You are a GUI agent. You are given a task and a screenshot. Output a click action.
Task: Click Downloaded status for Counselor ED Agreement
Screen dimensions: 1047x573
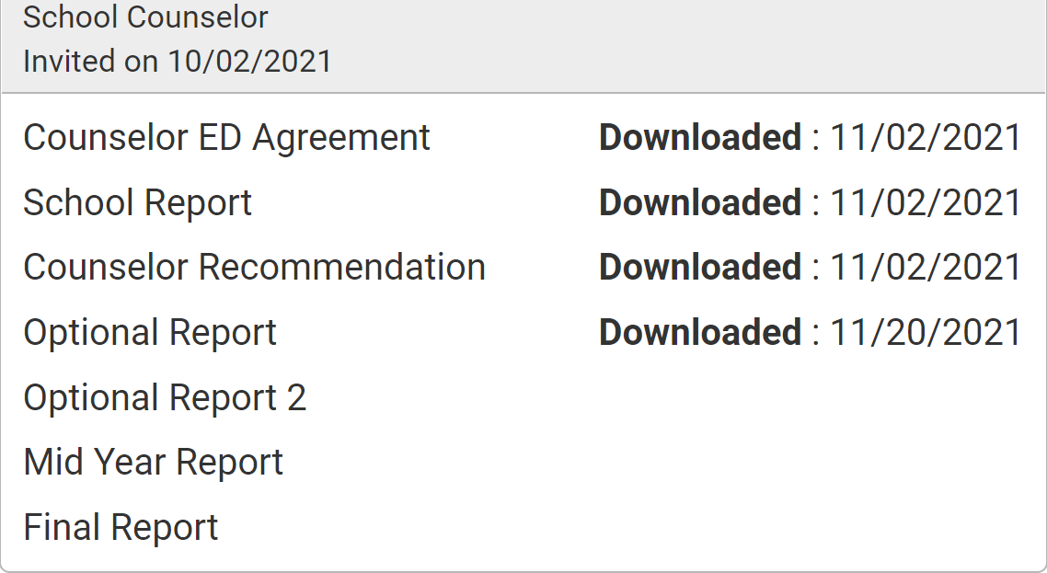700,138
